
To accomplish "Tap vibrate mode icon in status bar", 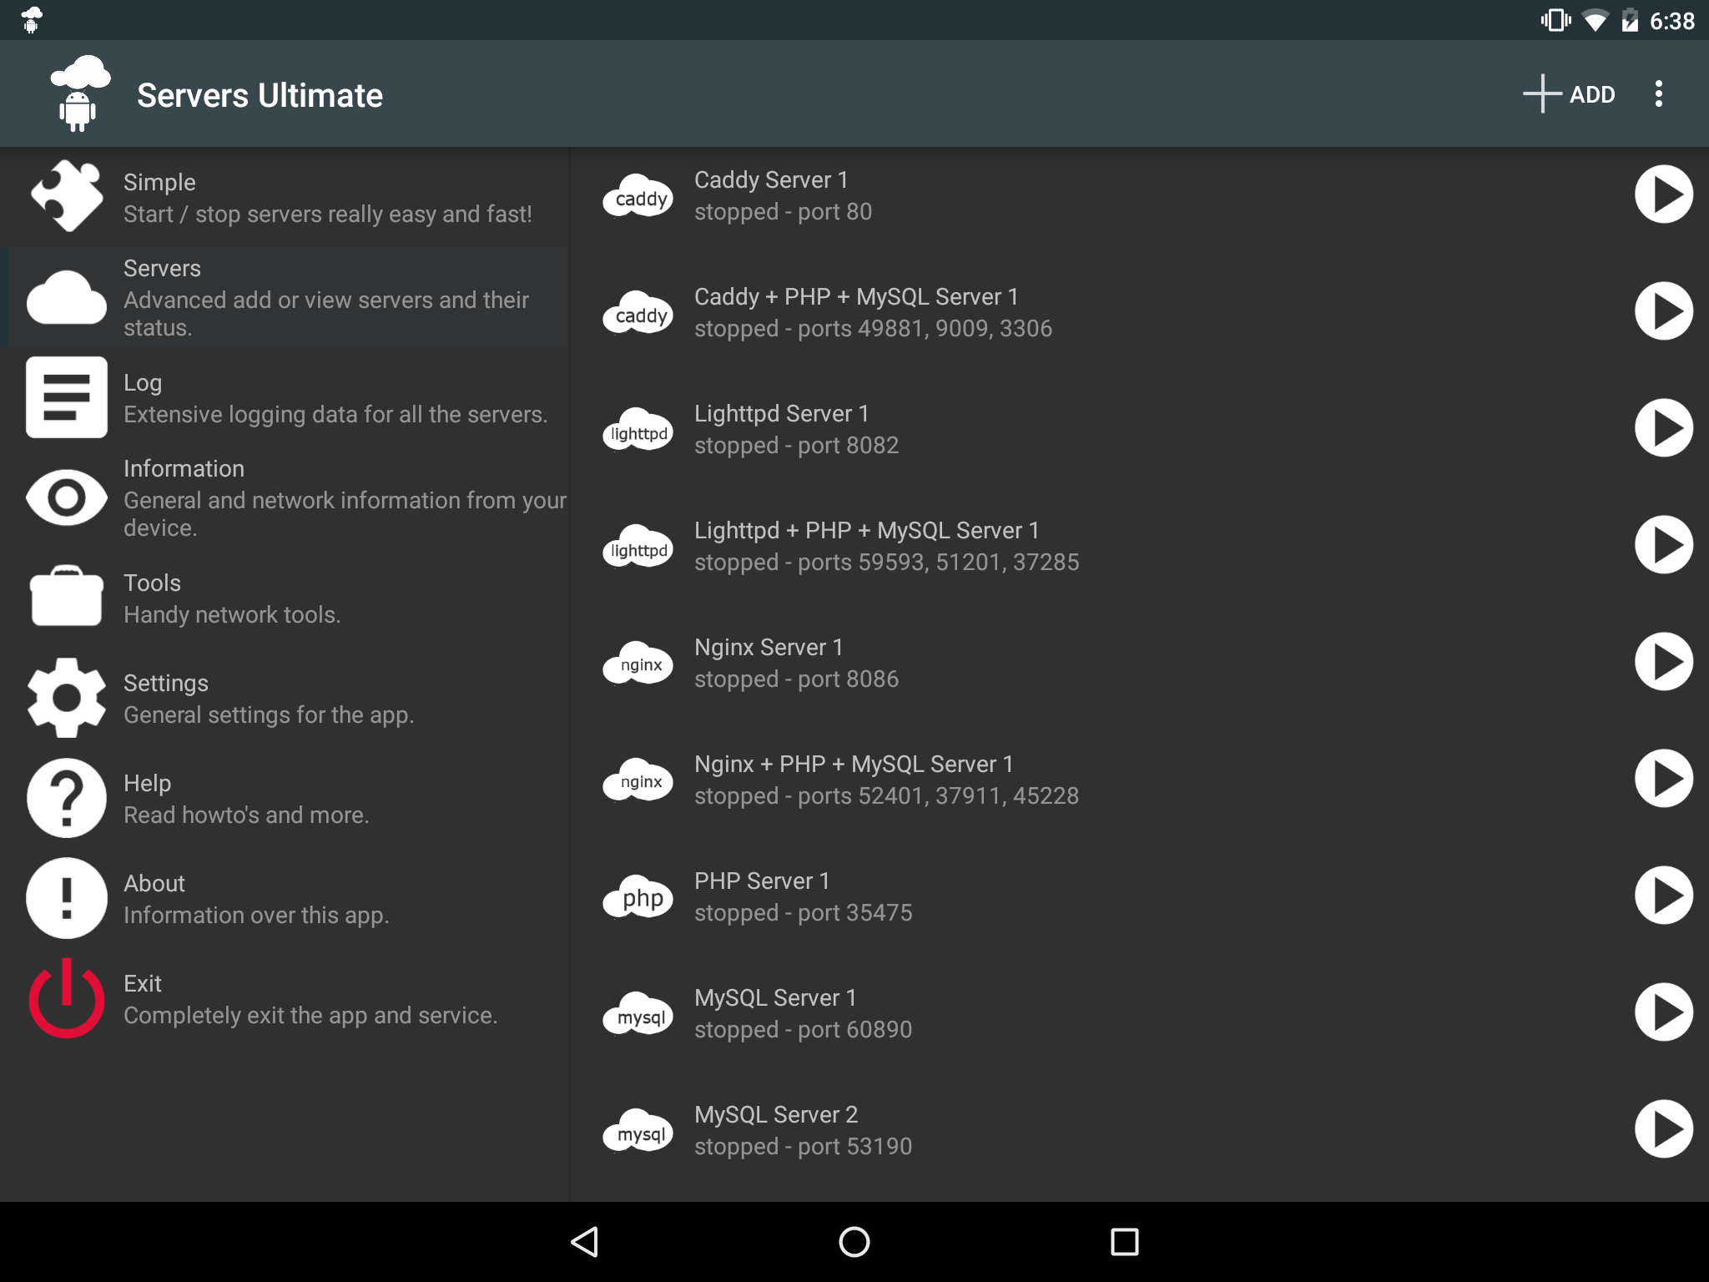I will pos(1555,20).
